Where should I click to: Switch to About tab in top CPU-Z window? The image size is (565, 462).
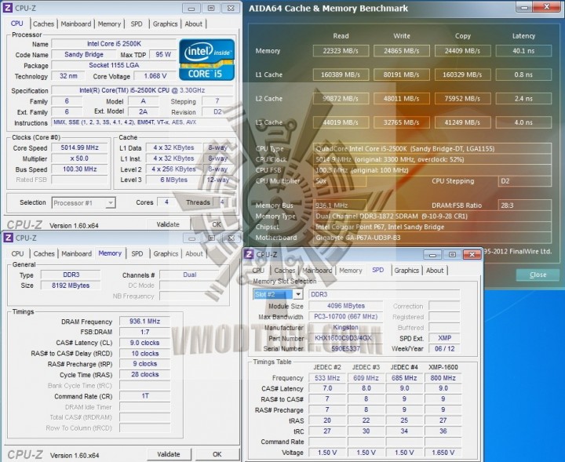194,24
